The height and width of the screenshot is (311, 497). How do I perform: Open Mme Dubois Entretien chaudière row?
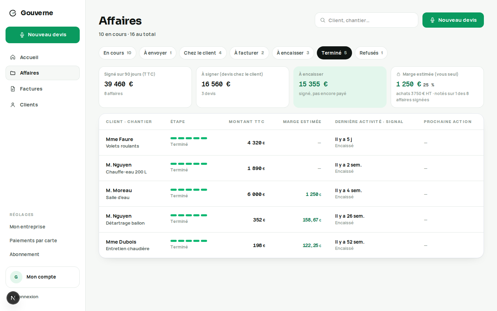coord(291,245)
